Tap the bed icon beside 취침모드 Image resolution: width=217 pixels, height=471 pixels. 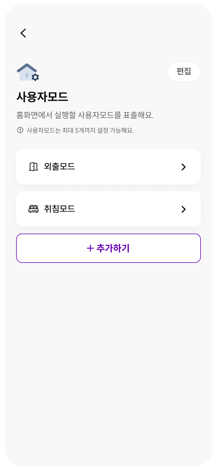33,209
